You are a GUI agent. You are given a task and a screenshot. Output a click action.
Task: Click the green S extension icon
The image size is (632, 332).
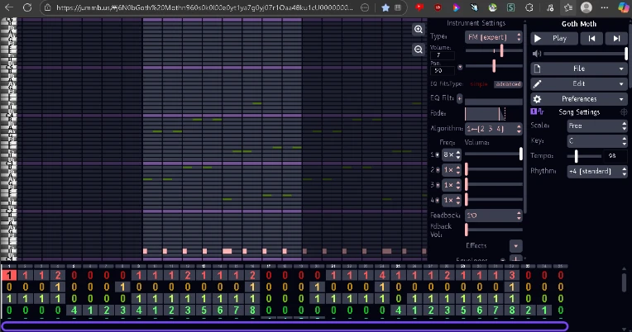[510, 7]
